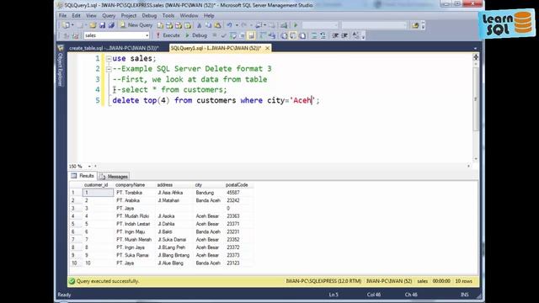
Task: Open the Tools menu
Action: 168,16
